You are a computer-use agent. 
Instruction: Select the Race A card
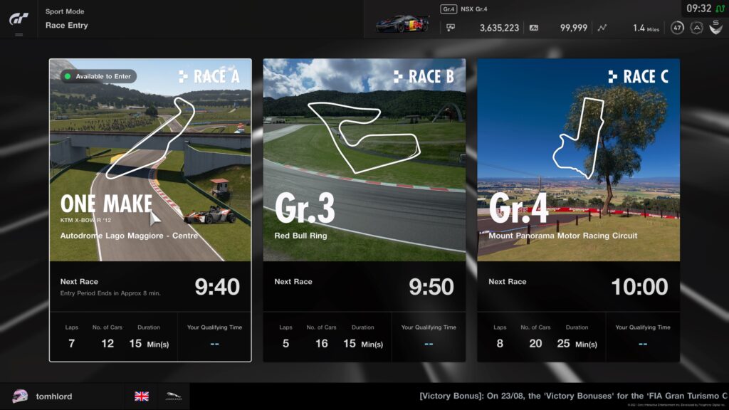(x=150, y=210)
